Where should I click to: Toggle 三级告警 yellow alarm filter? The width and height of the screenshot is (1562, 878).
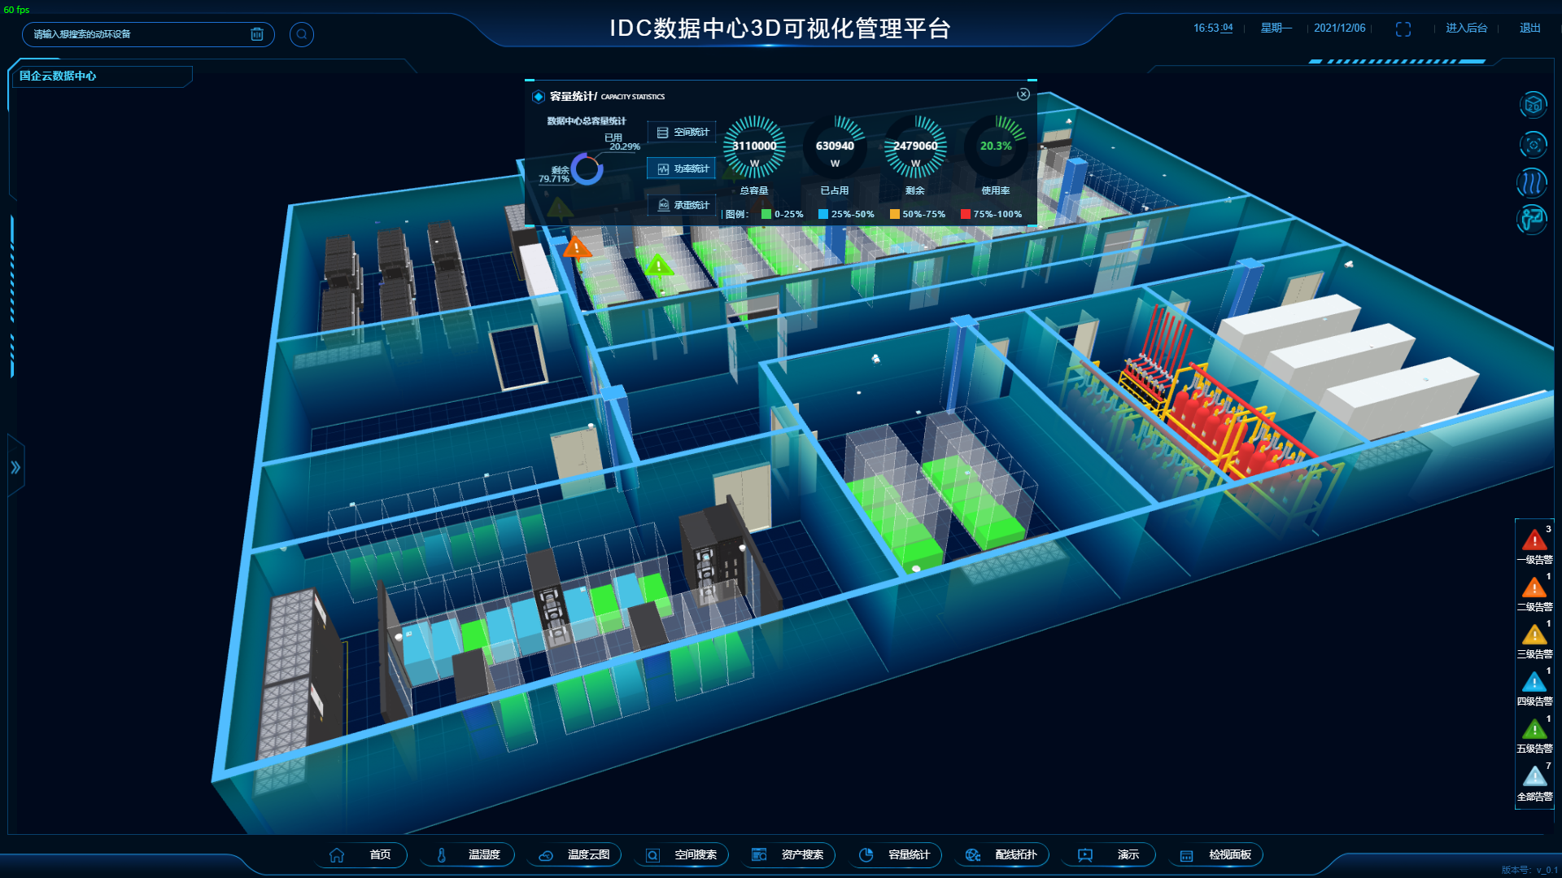[1534, 635]
